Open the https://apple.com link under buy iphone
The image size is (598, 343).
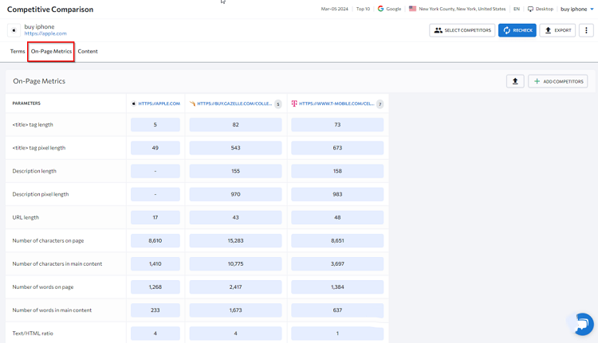pyautogui.click(x=45, y=33)
